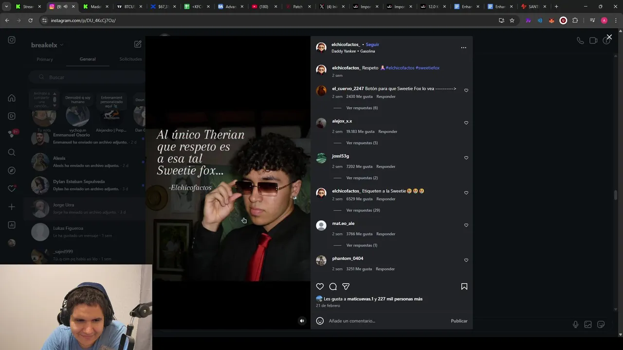Open the dashboard chart icon in sidebar
This screenshot has height=350, width=623.
(x=12, y=225)
